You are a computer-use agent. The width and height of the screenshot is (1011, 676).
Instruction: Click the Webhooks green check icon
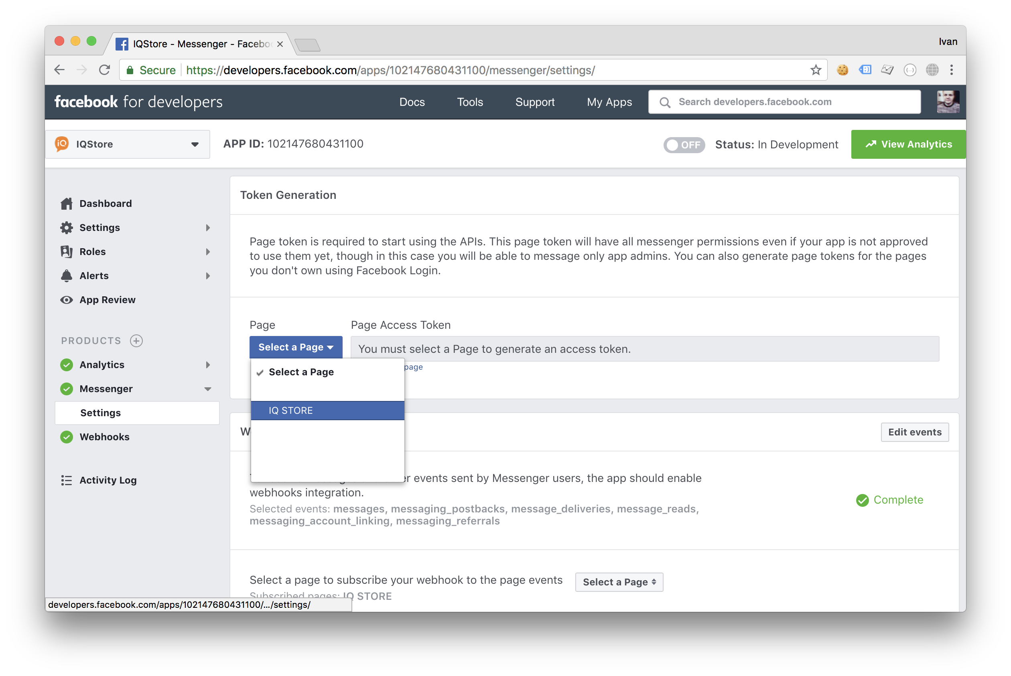(67, 437)
